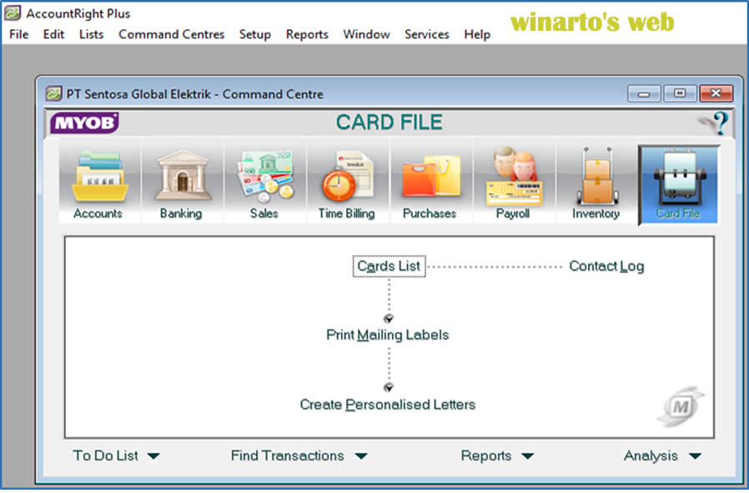
Task: Open the Command Centres menu
Action: coord(171,34)
